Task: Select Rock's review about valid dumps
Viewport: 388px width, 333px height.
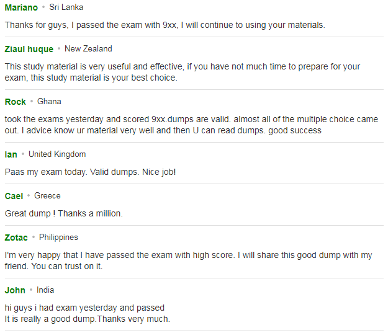Action: pos(191,125)
